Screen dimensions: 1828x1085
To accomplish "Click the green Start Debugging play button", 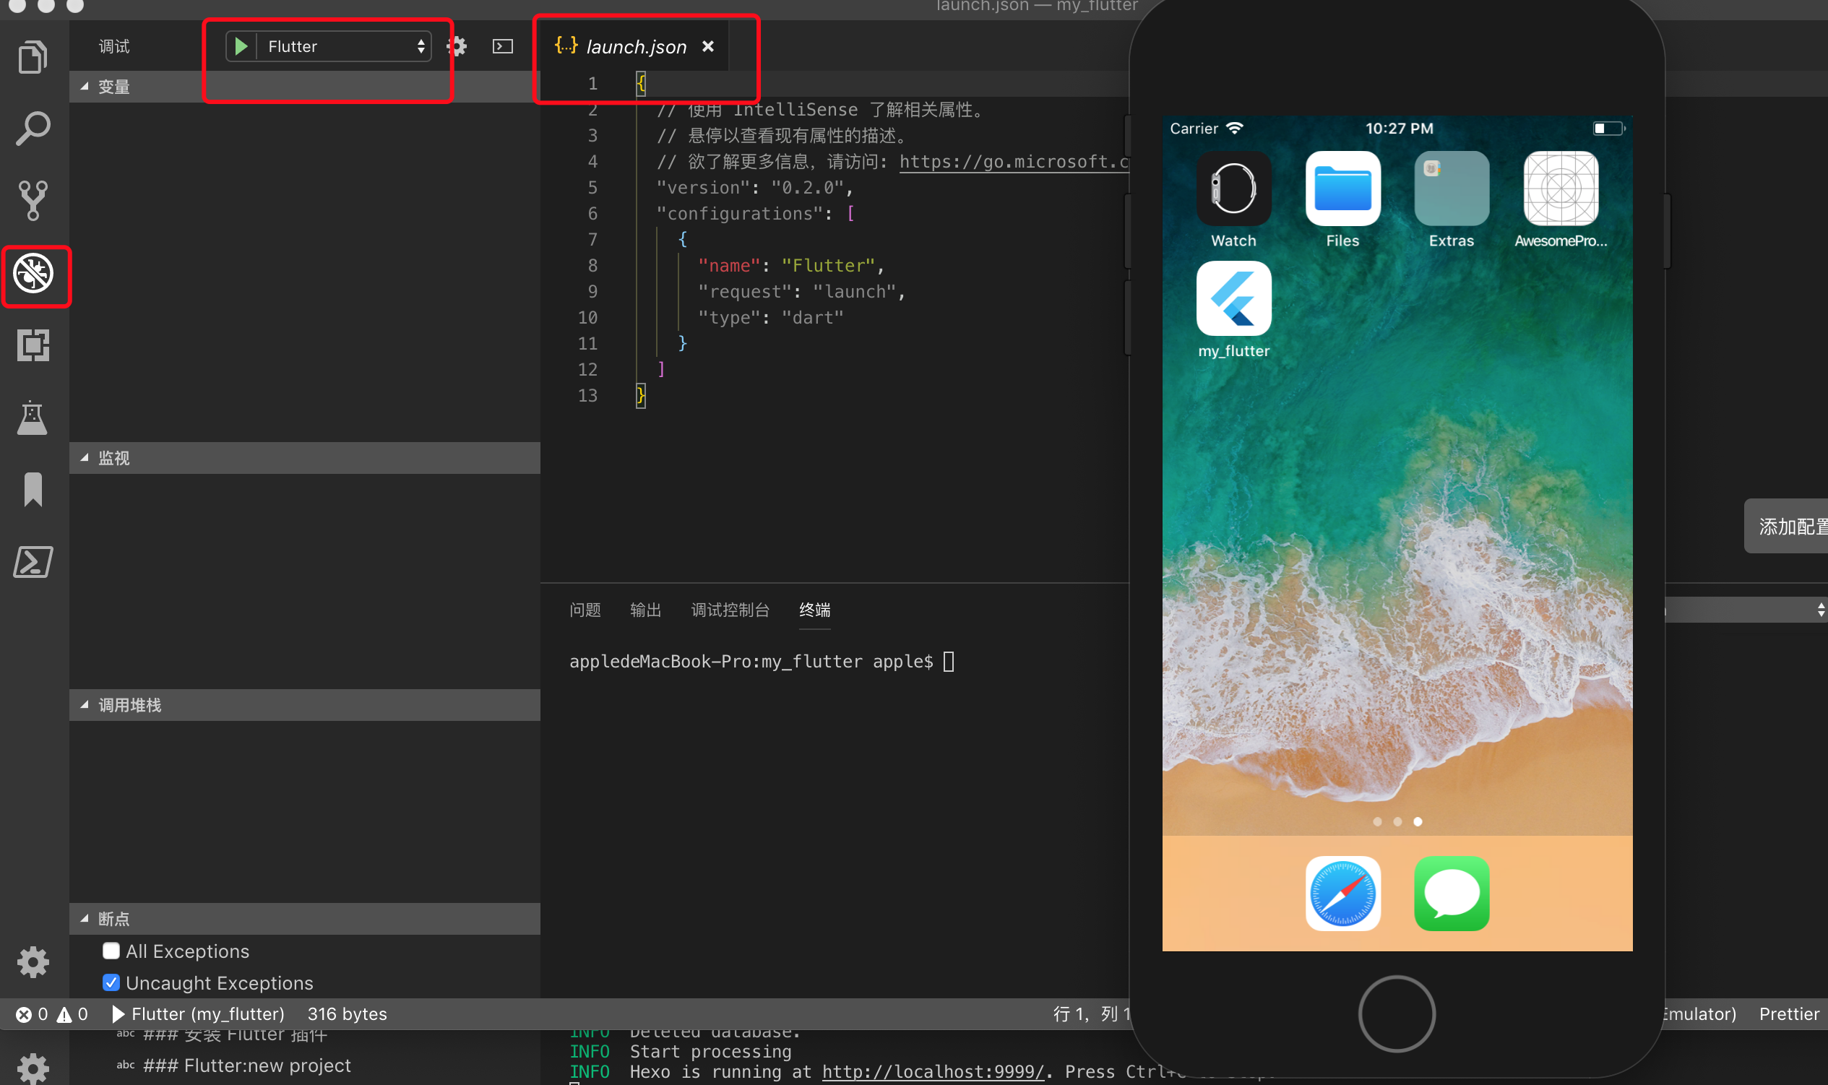I will (x=241, y=47).
